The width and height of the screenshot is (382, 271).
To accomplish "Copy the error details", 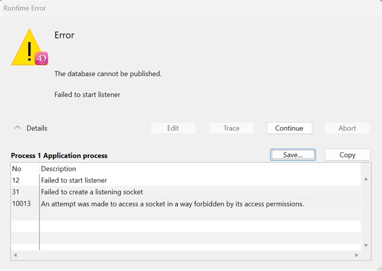I will (347, 155).
